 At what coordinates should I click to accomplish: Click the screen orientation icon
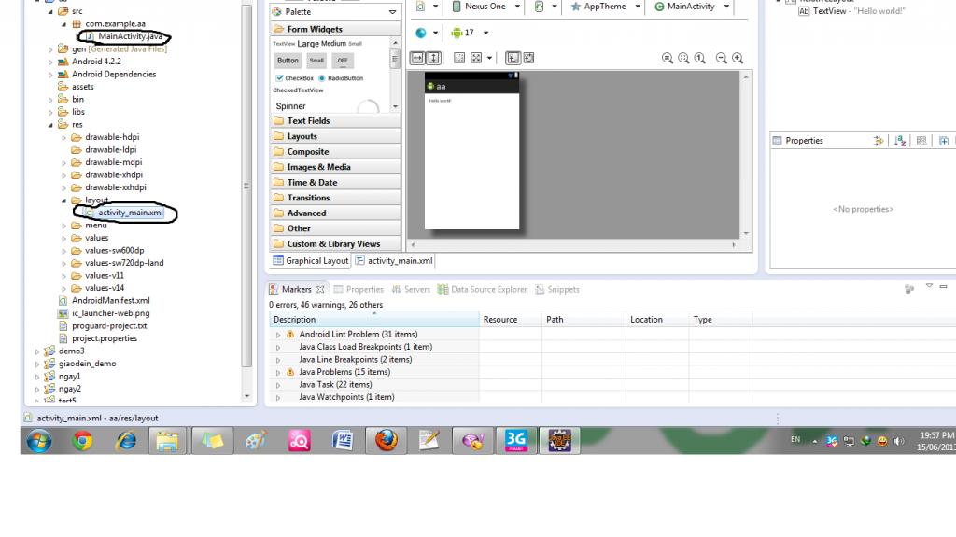[539, 7]
